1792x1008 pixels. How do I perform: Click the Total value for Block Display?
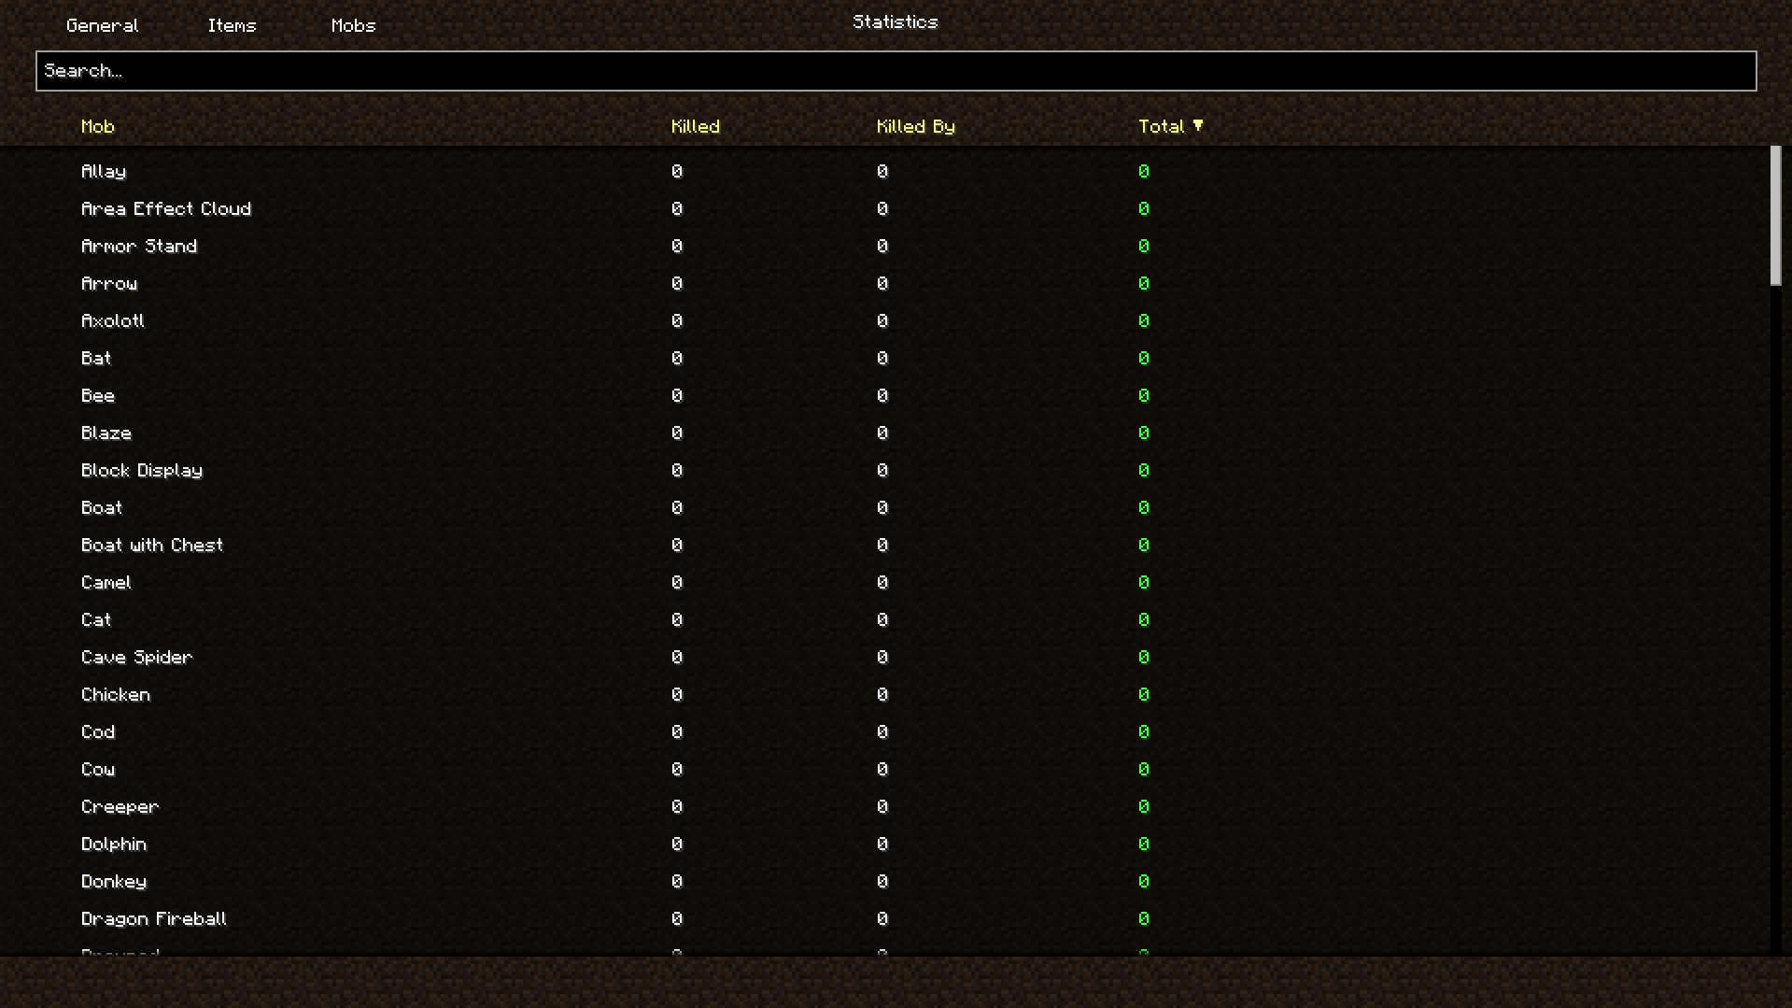click(1143, 470)
